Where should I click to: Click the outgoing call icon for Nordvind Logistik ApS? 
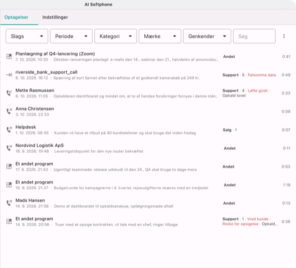[9, 148]
